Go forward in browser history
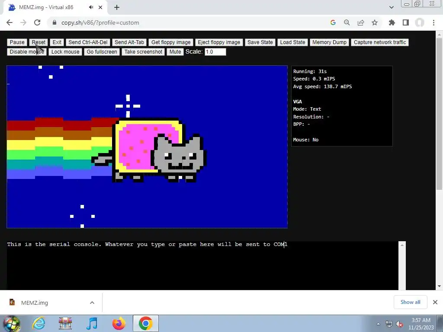Screen dimensions: 443x332 coord(23,22)
